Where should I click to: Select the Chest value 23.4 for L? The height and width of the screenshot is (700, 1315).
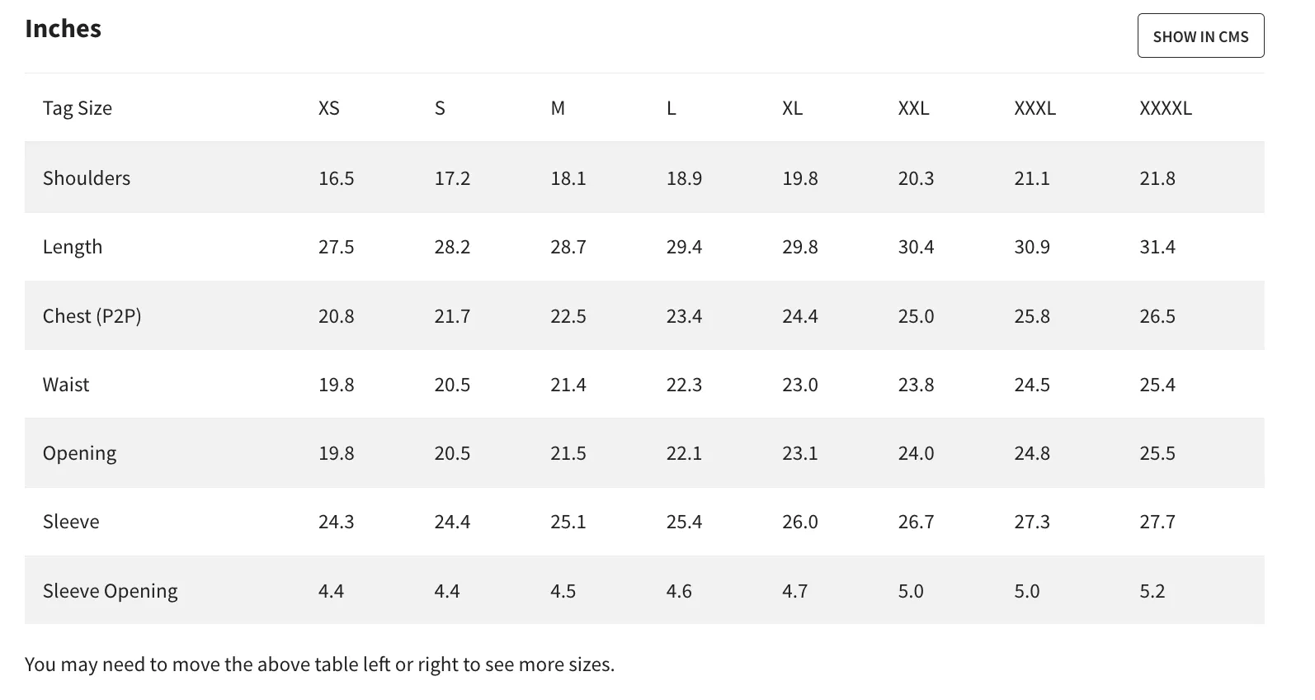pos(684,316)
